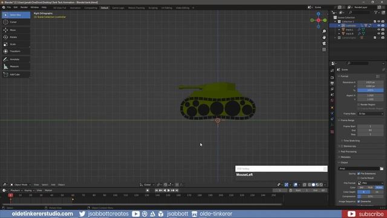This screenshot has width=387, height=218.
Task: Play the animation forward
Action: pos(169,191)
